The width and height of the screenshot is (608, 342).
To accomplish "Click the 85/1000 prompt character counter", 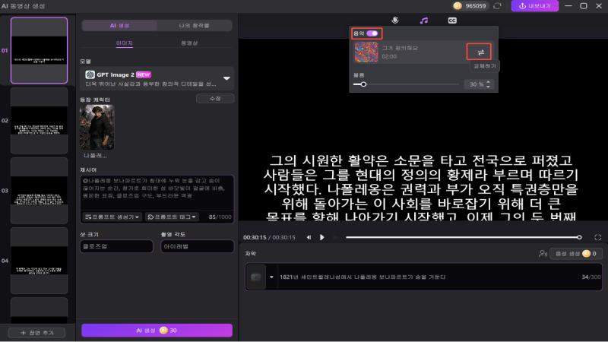I will (x=220, y=217).
